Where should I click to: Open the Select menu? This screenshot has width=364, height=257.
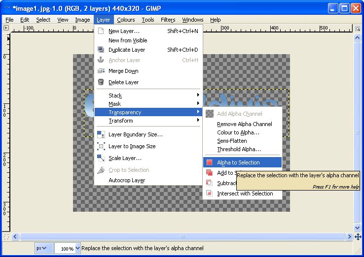point(43,20)
